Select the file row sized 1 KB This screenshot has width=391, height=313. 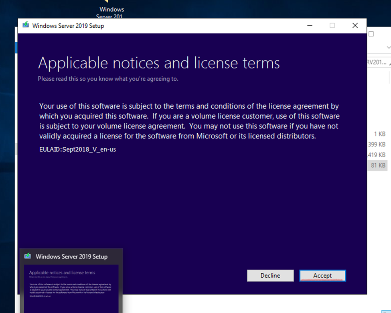coord(379,134)
